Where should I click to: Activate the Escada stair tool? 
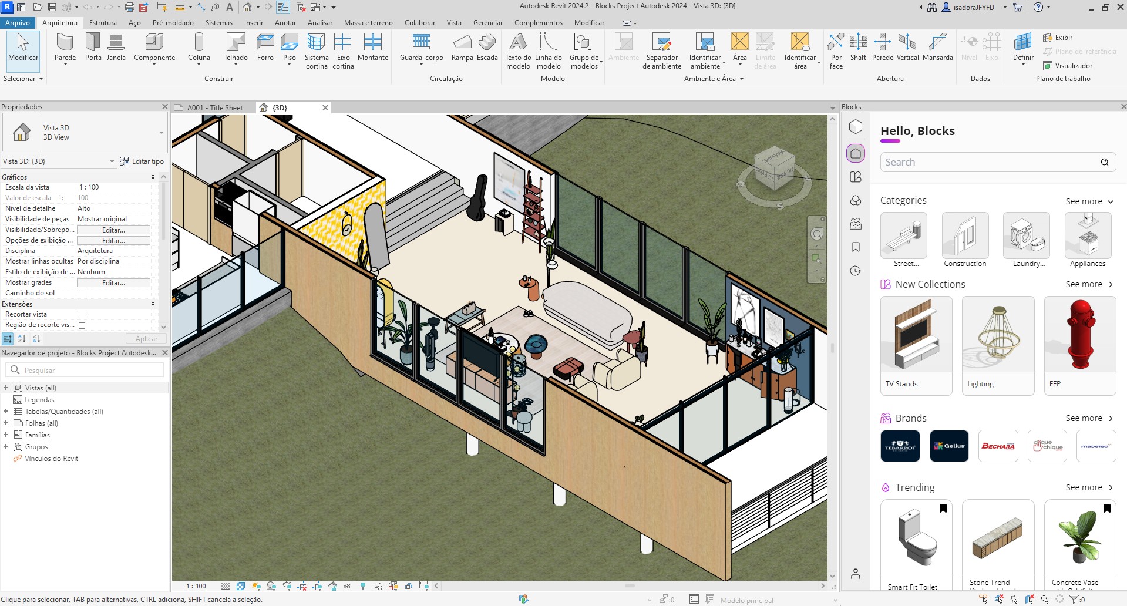tap(487, 47)
